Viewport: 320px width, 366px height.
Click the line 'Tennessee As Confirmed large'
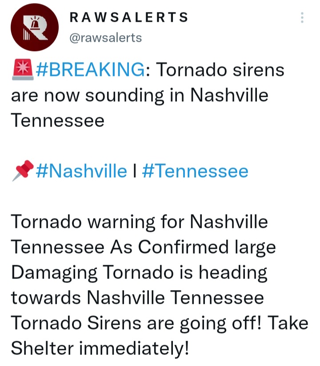tap(143, 247)
